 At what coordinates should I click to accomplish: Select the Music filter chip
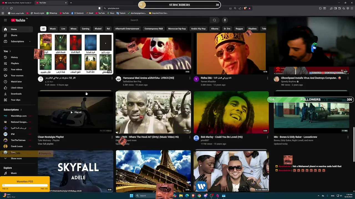(53, 29)
